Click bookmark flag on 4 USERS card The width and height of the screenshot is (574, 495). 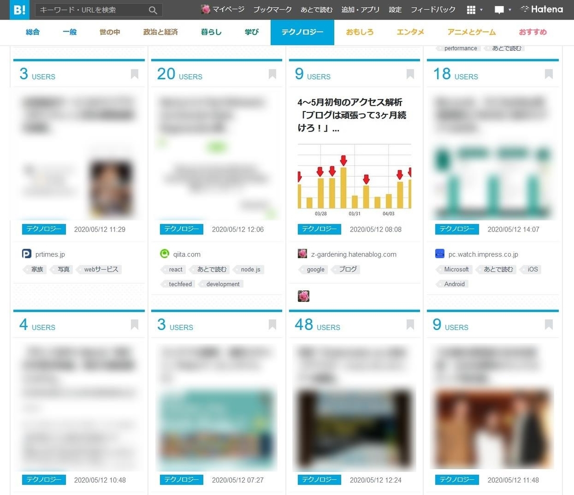pyautogui.click(x=134, y=325)
